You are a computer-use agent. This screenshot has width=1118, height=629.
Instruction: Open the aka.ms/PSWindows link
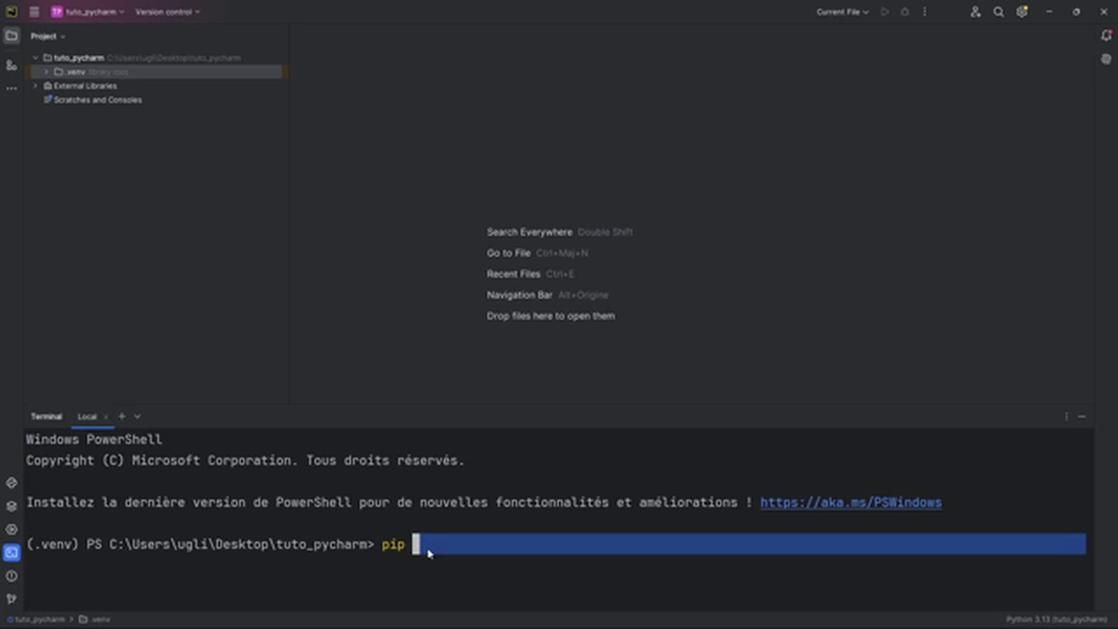[850, 502]
